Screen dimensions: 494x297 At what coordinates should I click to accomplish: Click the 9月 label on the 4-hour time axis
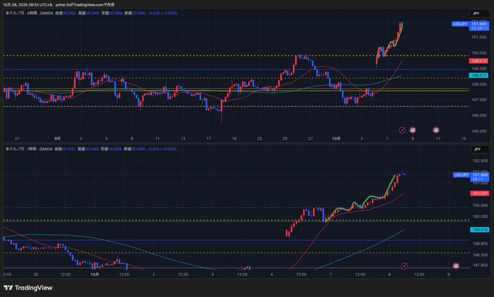pyautogui.click(x=57, y=138)
